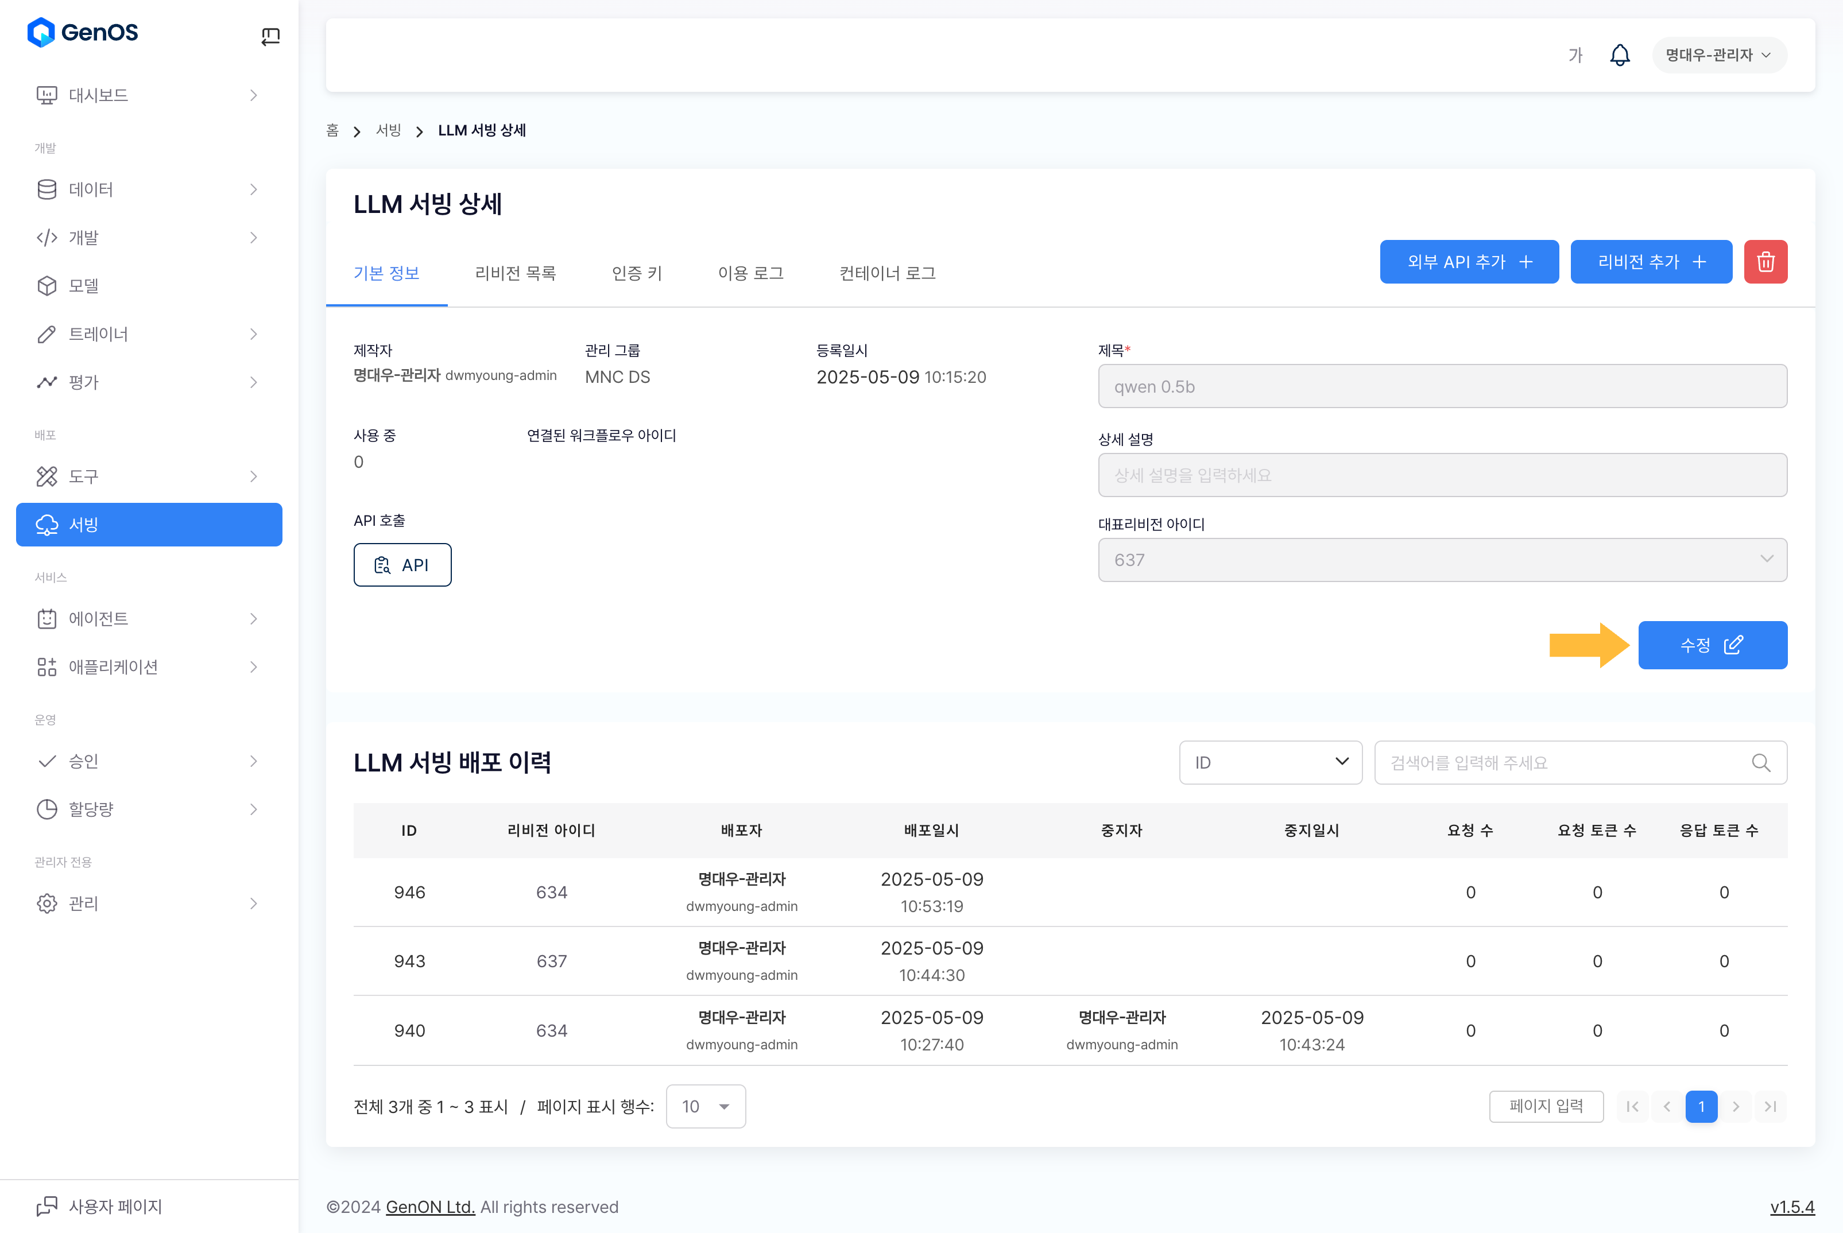Open the 모델 sidebar item
The image size is (1843, 1233).
(83, 285)
